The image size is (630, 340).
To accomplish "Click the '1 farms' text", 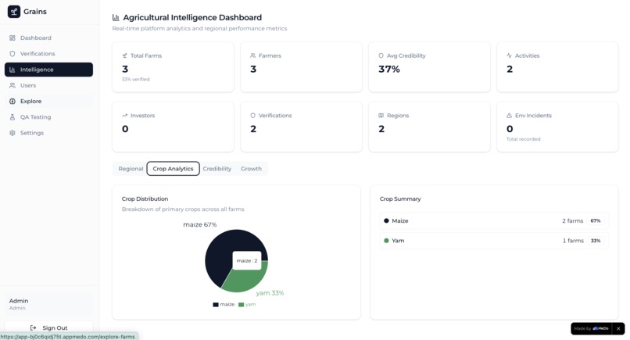I will 573,240.
